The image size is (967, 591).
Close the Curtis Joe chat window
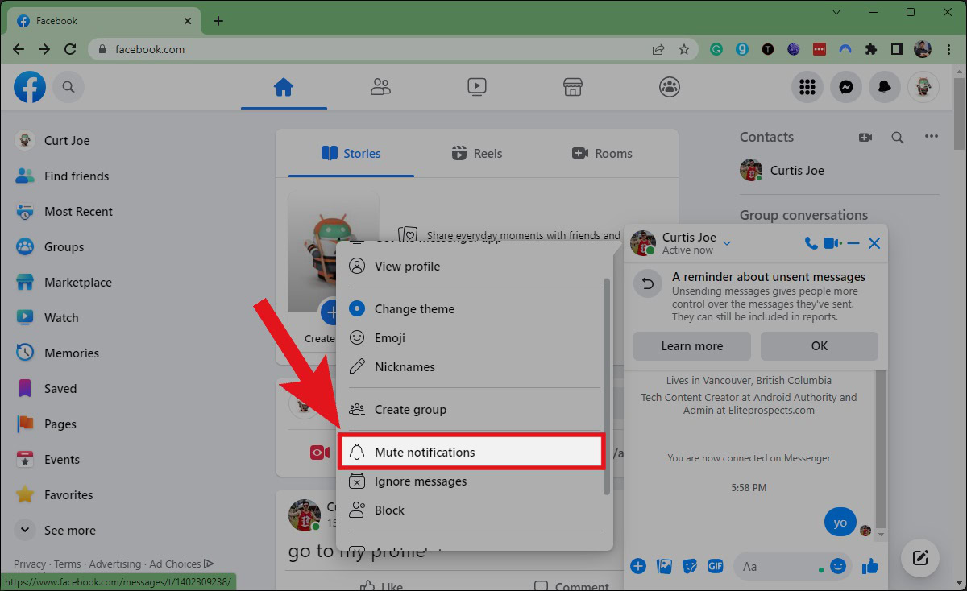coord(874,243)
